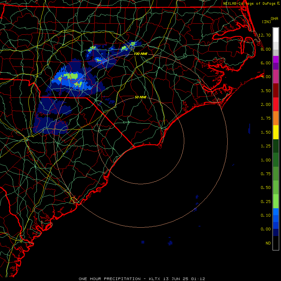Viewport: 281px width, 281px height.
Task: Click the "100 NMI" range ring label
Action: 140,54
